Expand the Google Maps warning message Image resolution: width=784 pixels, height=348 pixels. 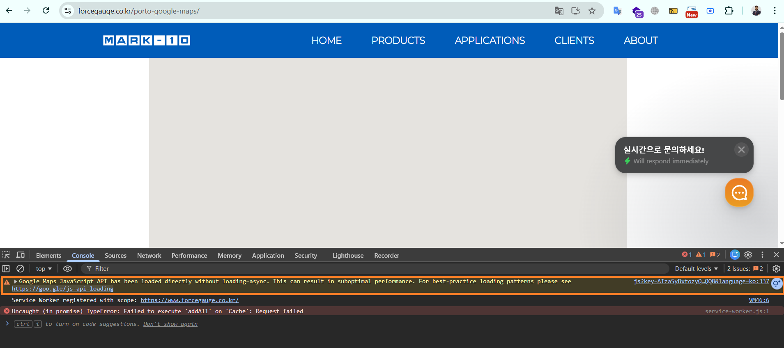click(x=16, y=282)
